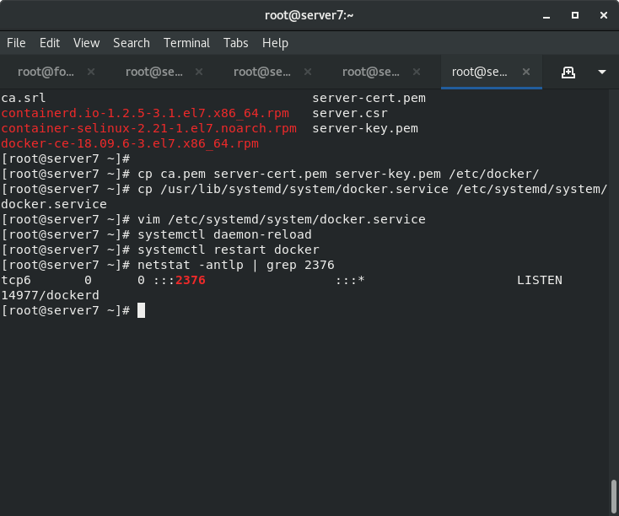Click the netstat -antlp | grep 2376 command

235,265
